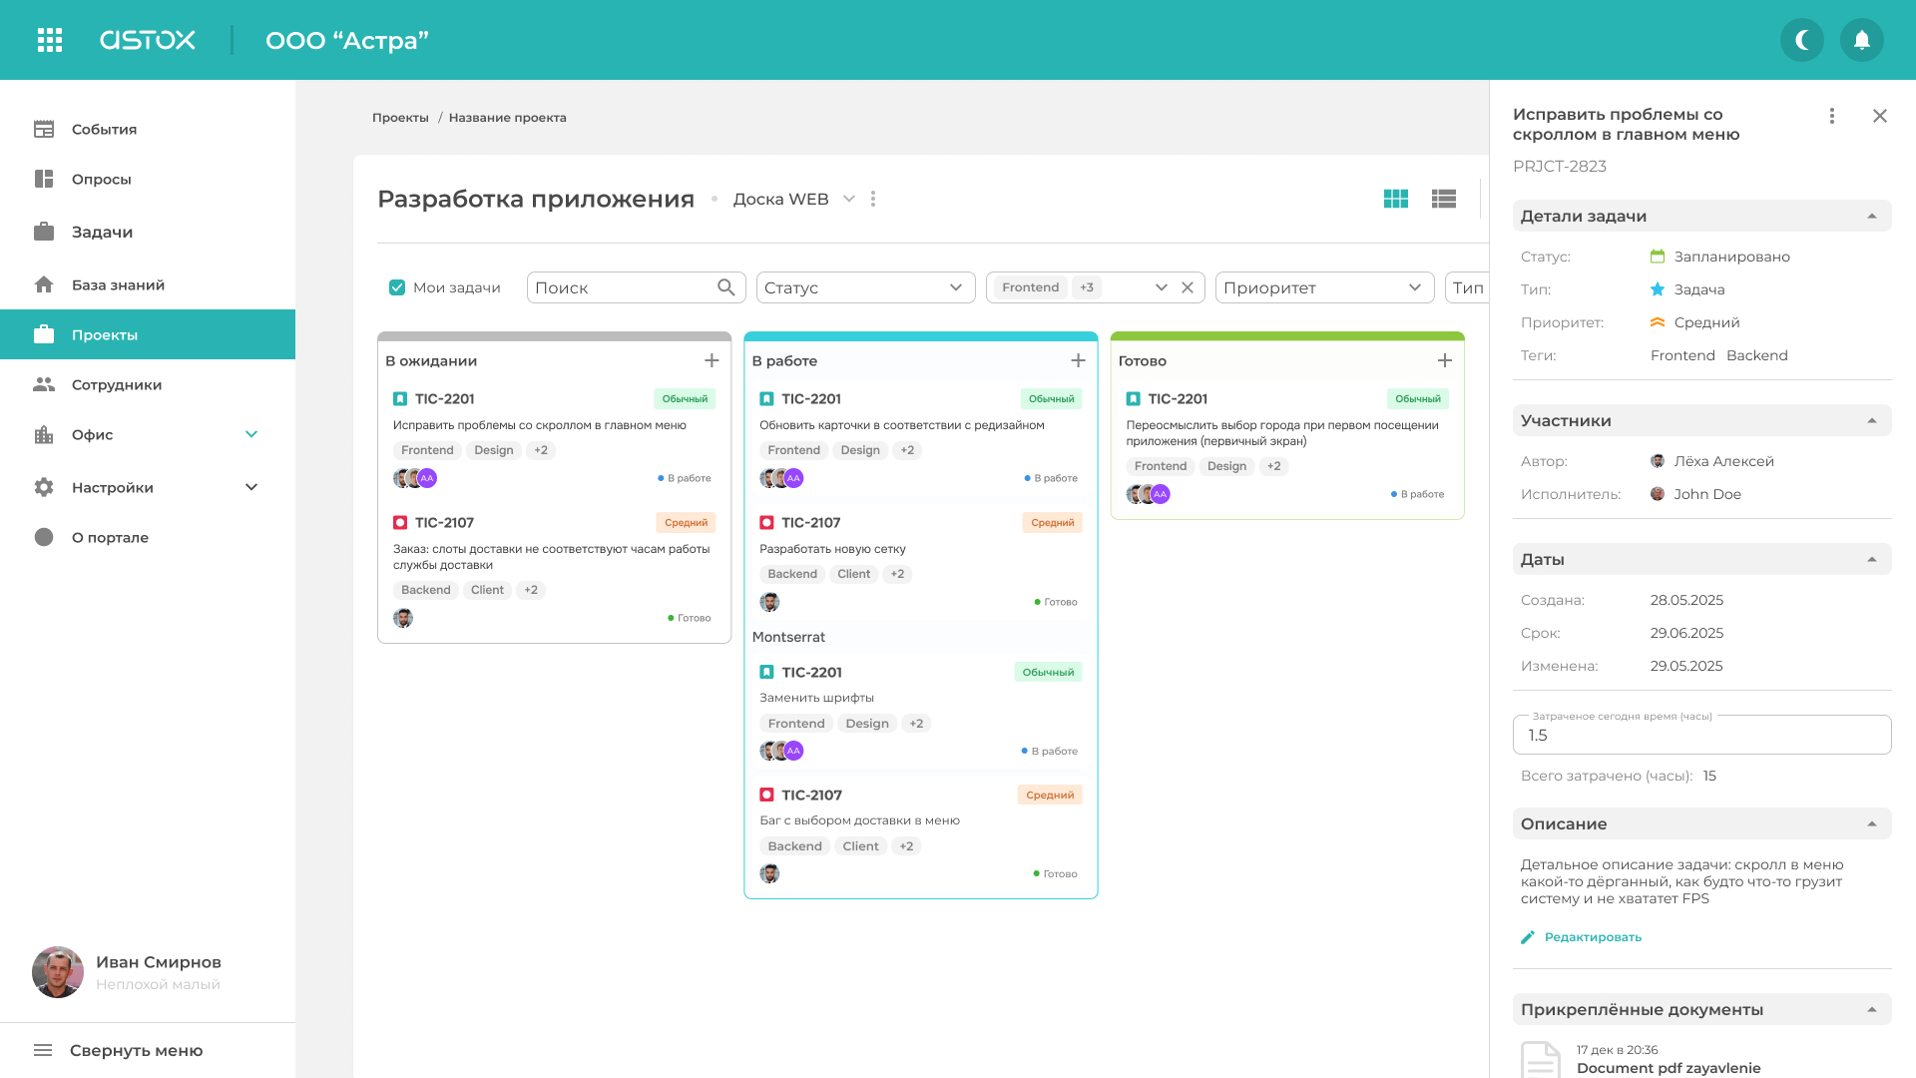Click the search magnifier icon
This screenshot has width=1916, height=1078.
click(725, 287)
